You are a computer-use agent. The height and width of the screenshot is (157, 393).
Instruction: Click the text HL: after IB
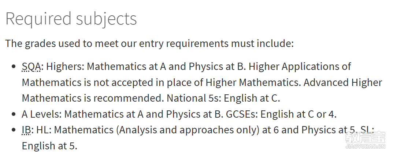(x=44, y=130)
